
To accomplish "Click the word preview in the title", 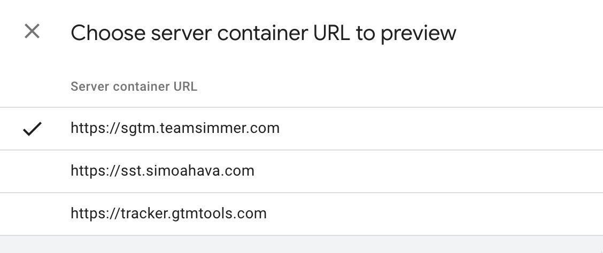I will (419, 34).
